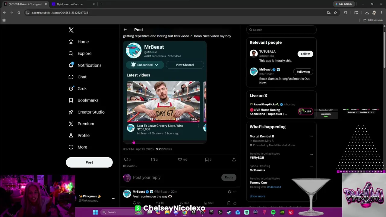Viewport: 386px width, 217px height.
Task: Bookmark this page with the star icon
Action: pyautogui.click(x=335, y=13)
